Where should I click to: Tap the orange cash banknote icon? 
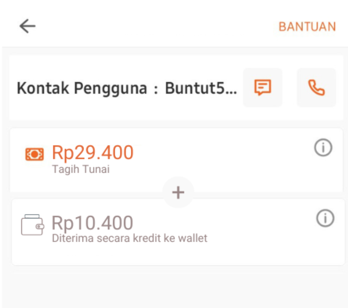coord(34,154)
